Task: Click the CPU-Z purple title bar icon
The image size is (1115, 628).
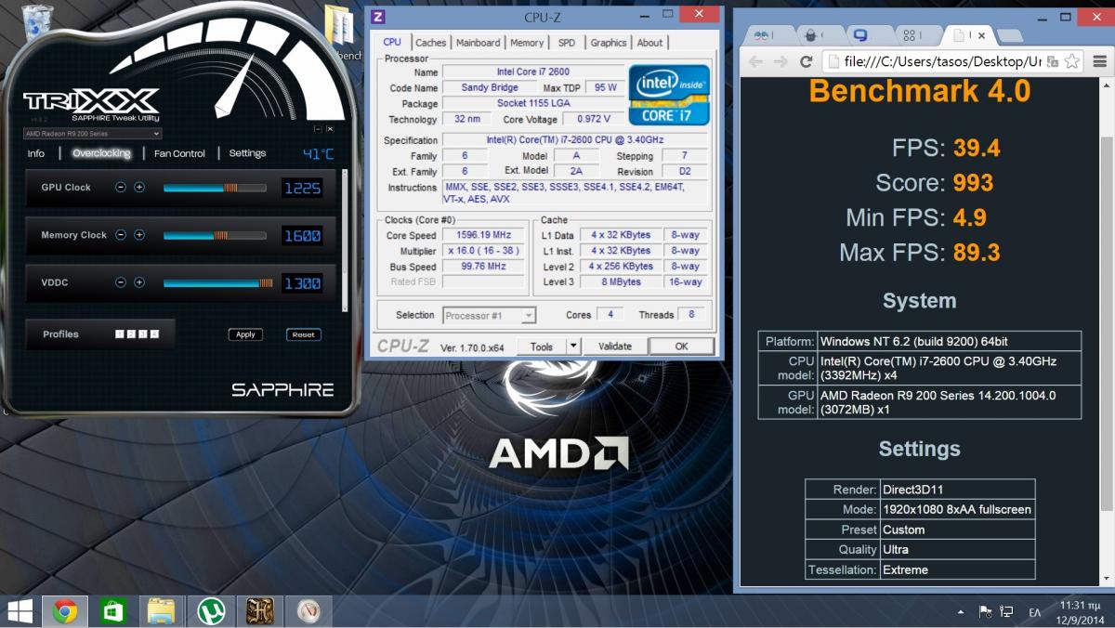Action: [377, 16]
